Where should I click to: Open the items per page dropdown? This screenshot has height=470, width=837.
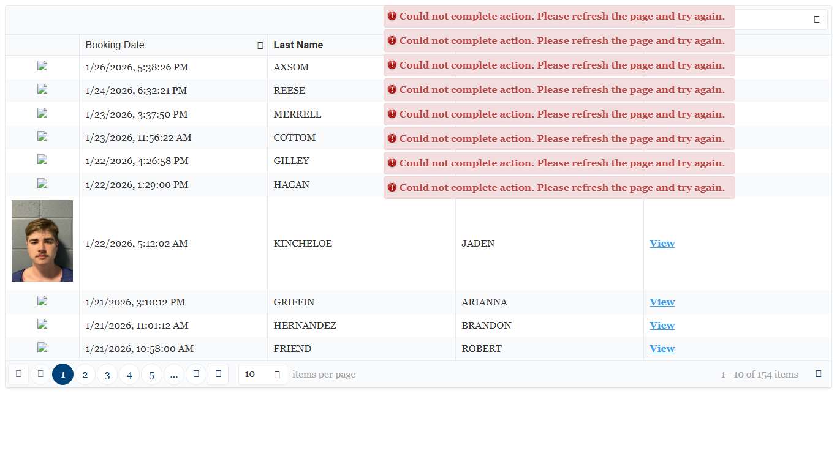coord(262,375)
